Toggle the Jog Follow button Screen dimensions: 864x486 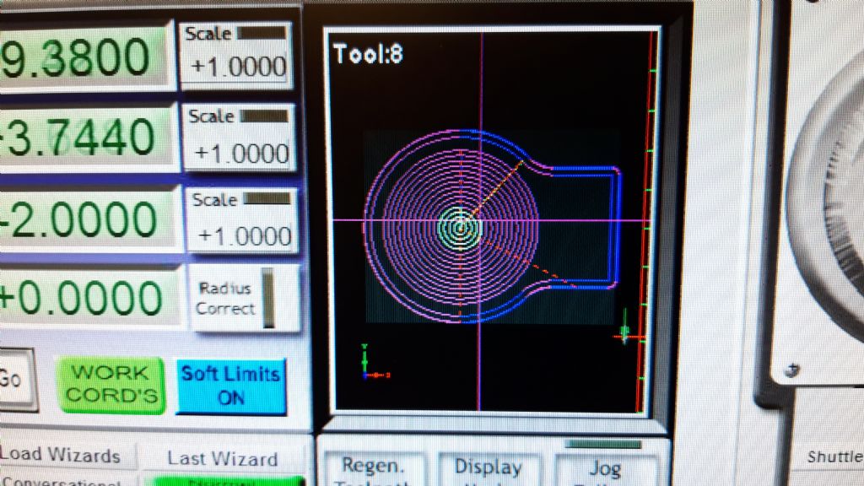(607, 469)
